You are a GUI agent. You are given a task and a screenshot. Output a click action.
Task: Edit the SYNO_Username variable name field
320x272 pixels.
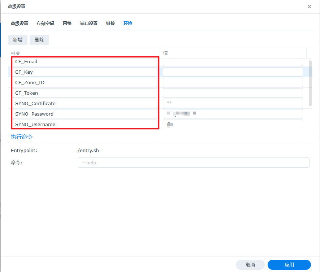85,124
